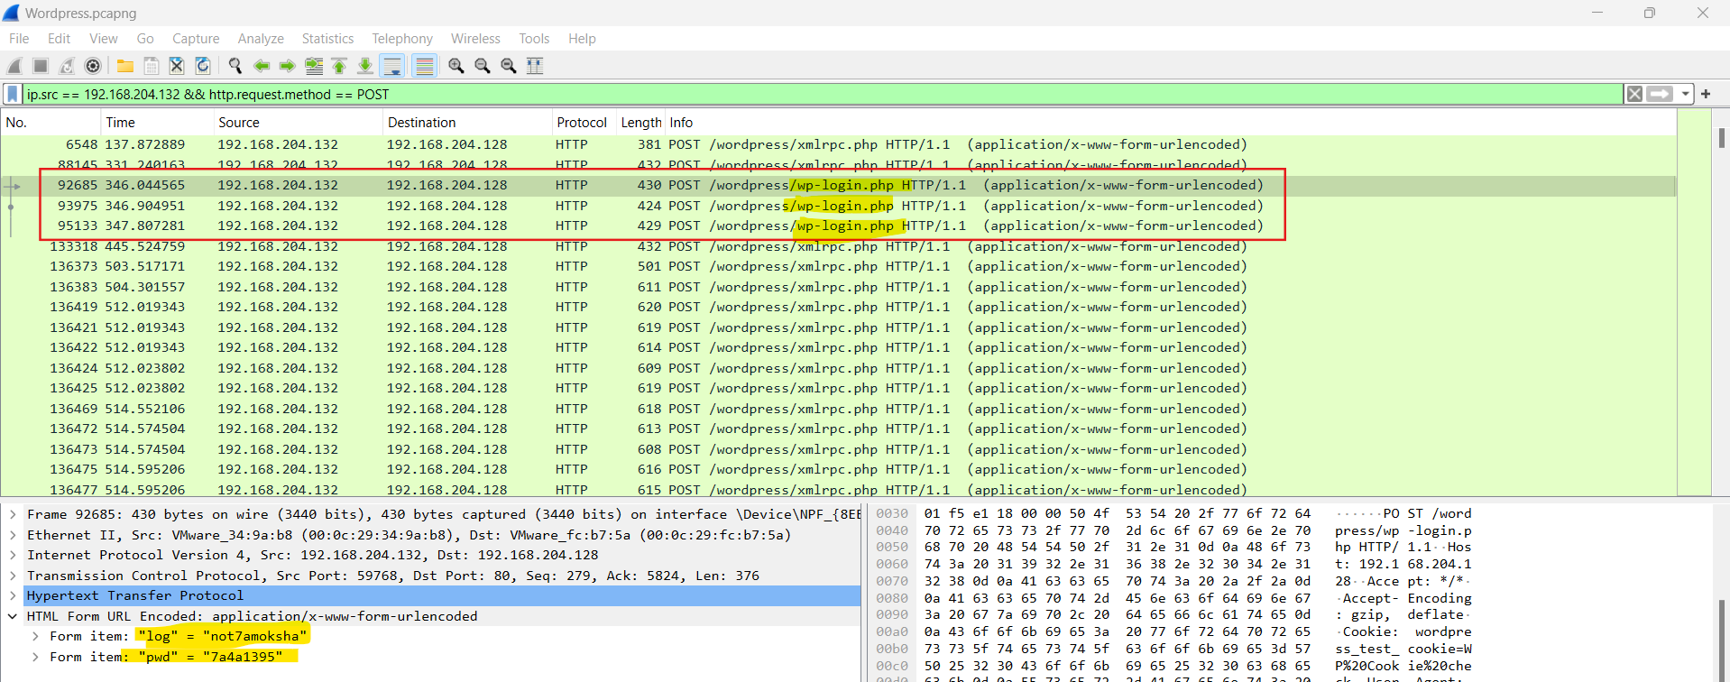This screenshot has height=682, width=1730.
Task: Expand the "pwd" form item
Action: (35, 657)
